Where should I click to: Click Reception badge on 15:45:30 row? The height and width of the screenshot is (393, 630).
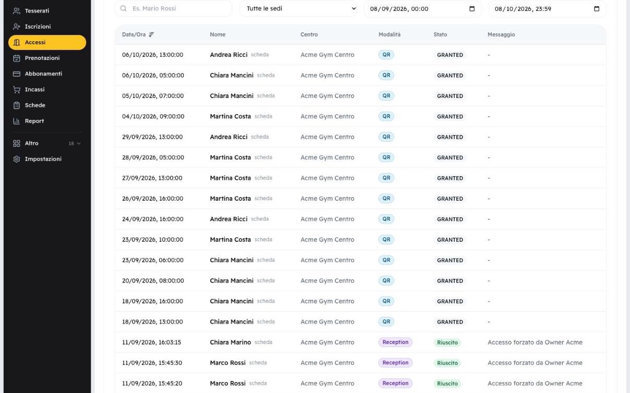point(395,363)
